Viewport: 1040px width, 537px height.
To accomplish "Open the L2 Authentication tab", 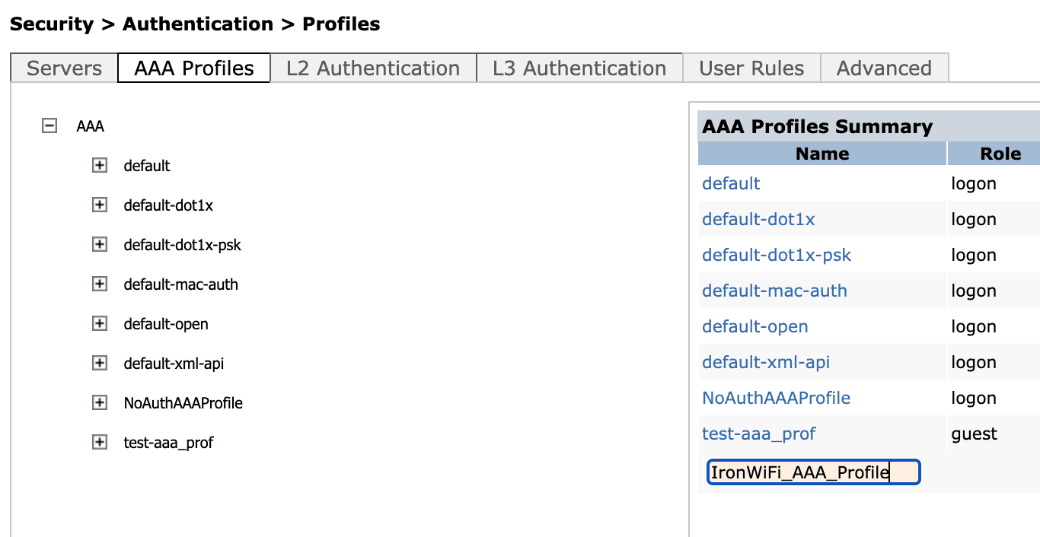I will pos(373,68).
